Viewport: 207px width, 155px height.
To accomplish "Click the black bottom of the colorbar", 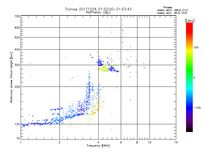I will 189,131.
